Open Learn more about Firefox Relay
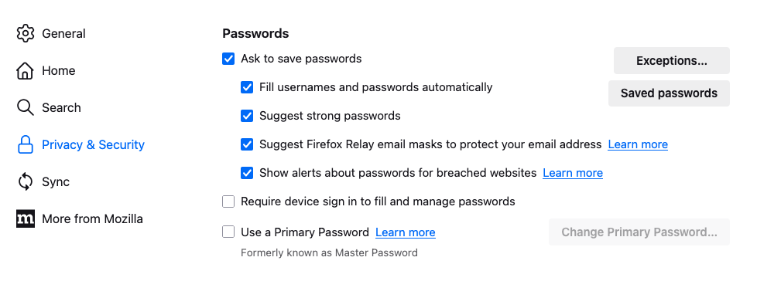This screenshot has height=281, width=757. pos(638,144)
